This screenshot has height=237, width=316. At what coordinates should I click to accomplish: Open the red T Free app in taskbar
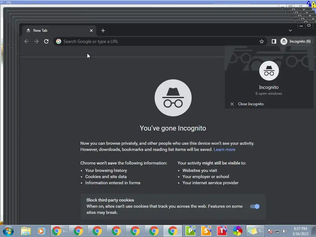(222, 231)
